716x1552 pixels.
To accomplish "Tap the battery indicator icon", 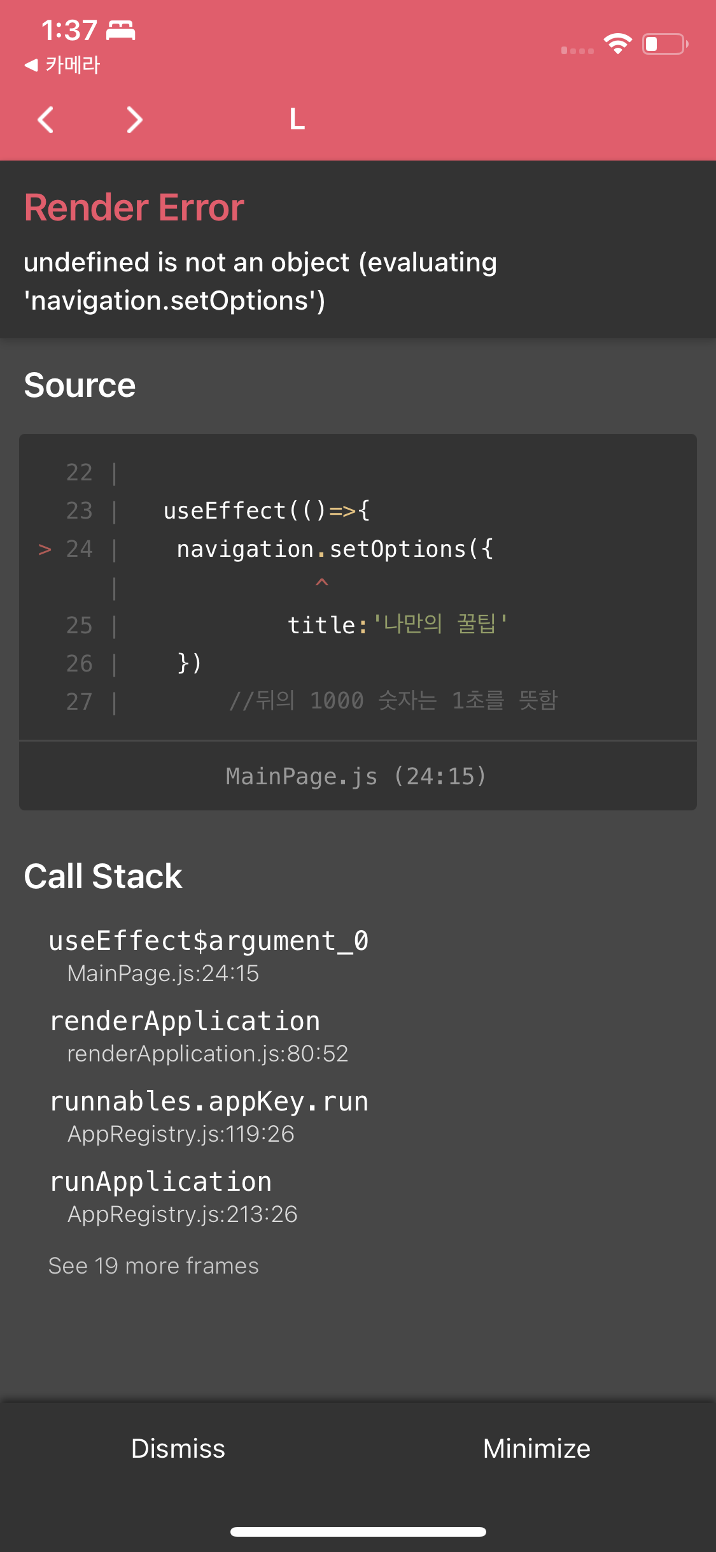I will pos(665,44).
